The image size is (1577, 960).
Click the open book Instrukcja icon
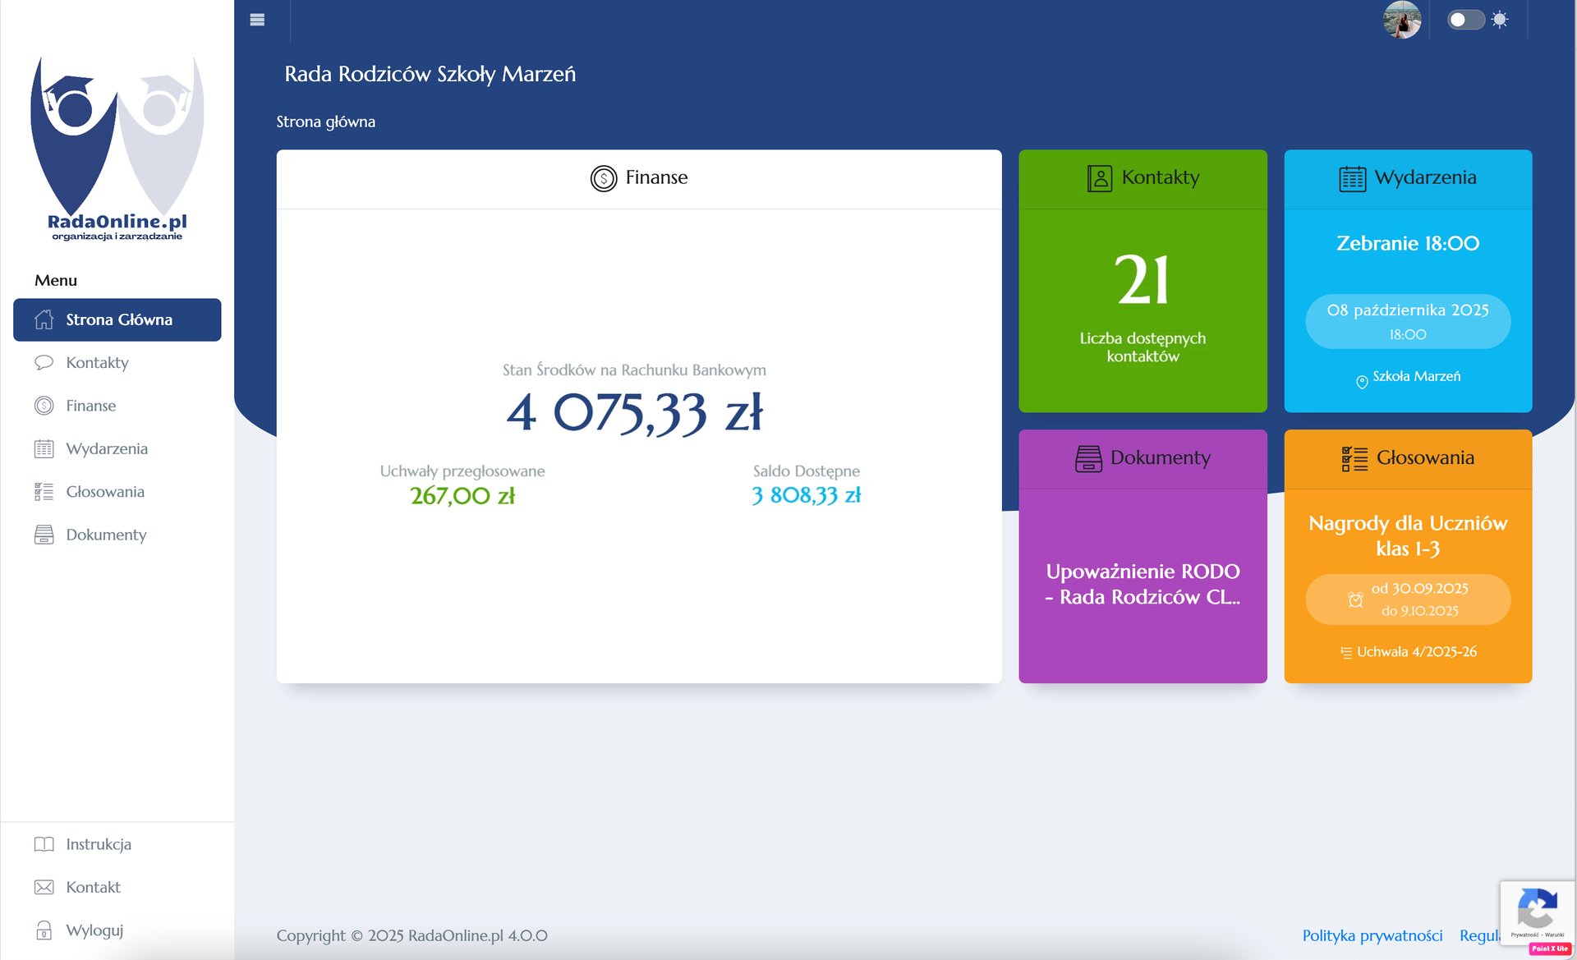point(44,844)
